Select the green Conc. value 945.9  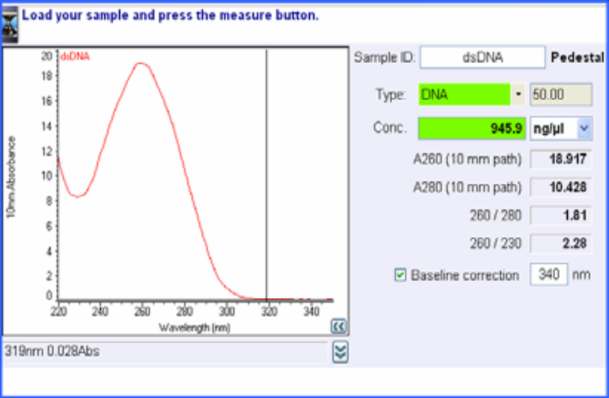coord(471,128)
